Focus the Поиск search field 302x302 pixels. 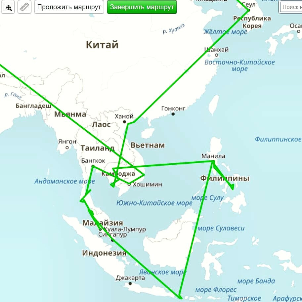tap(291, 7)
